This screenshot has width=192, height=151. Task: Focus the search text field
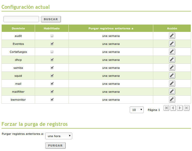coord(21,19)
